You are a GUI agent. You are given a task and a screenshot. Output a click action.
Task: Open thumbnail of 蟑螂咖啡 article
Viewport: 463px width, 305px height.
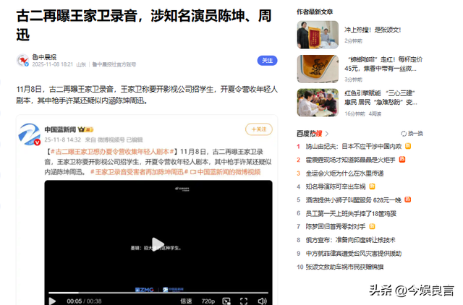point(318,69)
